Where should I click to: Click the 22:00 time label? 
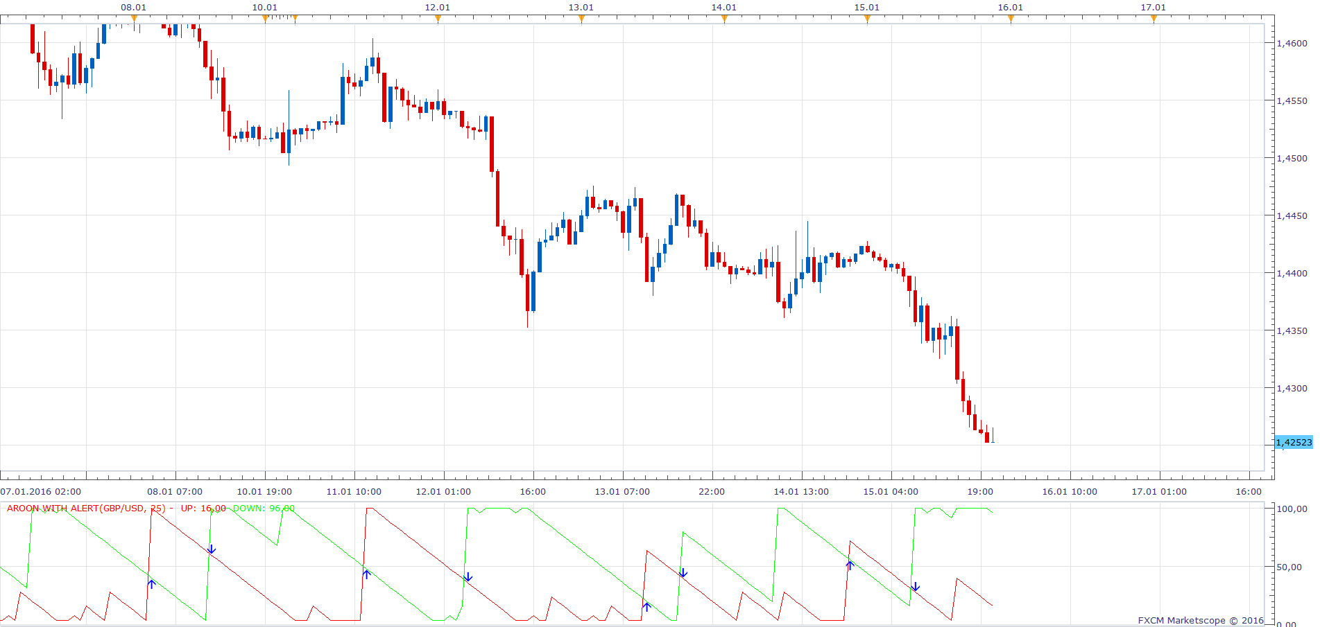click(x=712, y=492)
